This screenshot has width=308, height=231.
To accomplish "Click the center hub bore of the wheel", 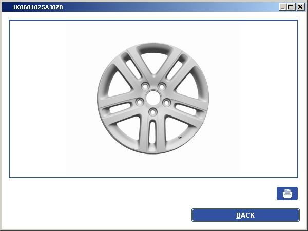I will click(152, 97).
